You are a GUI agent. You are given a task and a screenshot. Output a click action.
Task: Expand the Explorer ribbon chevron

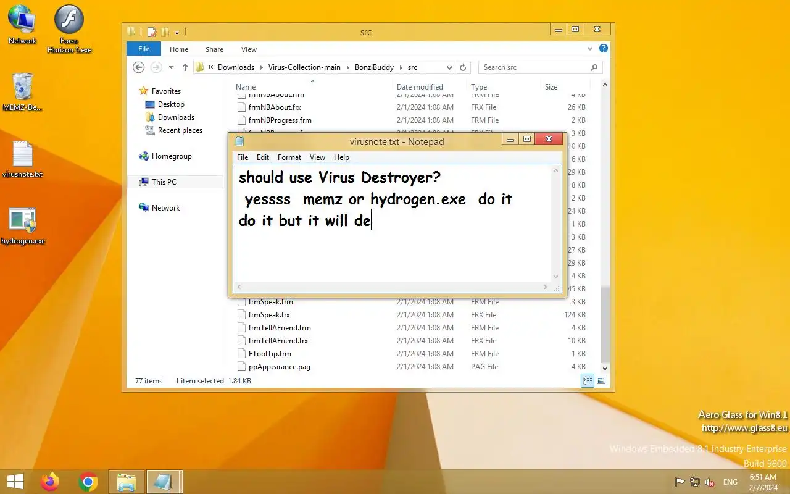pyautogui.click(x=591, y=48)
